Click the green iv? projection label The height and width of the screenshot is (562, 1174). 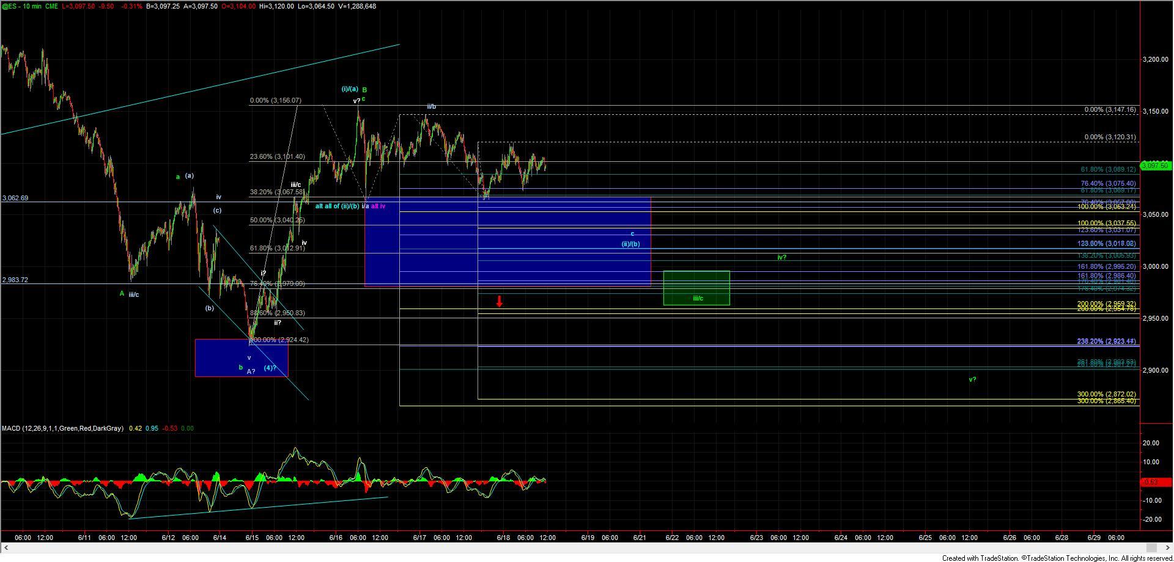[x=781, y=258]
